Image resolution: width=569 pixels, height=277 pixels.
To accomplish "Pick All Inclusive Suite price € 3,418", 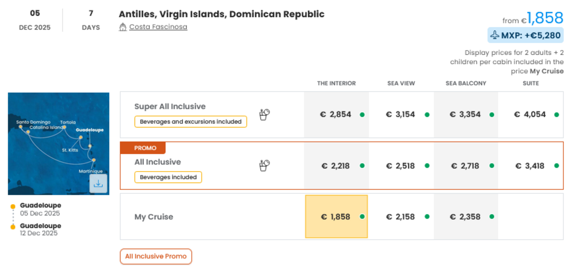I will tap(530, 166).
